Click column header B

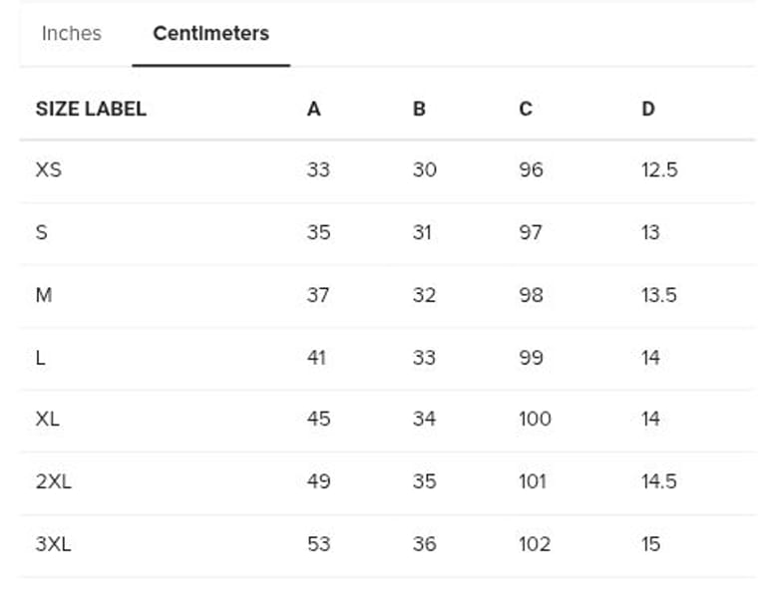click(419, 109)
